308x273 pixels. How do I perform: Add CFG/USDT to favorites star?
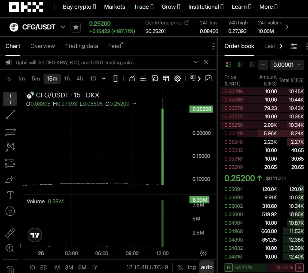[76, 27]
